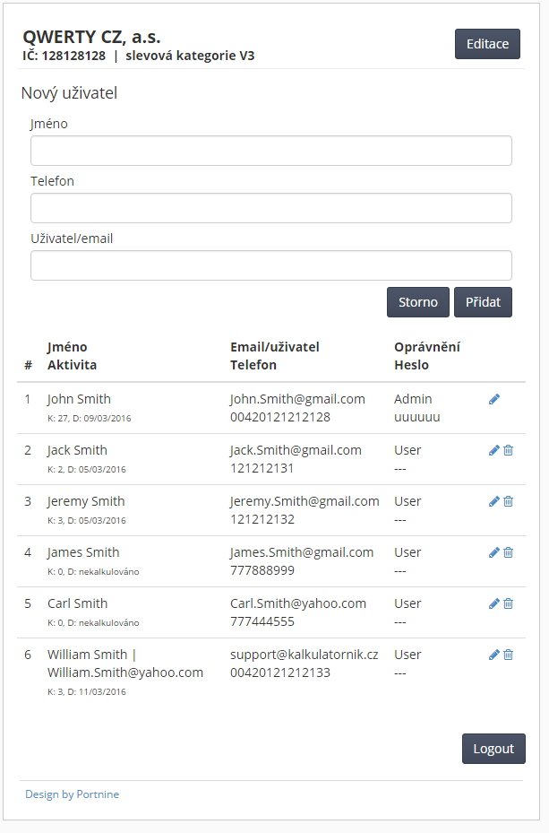Select the Uživatel/email input box
The width and height of the screenshot is (549, 833).
pos(271,265)
